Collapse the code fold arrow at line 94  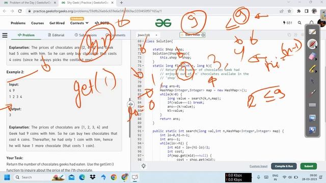pyautogui.click(x=143, y=143)
